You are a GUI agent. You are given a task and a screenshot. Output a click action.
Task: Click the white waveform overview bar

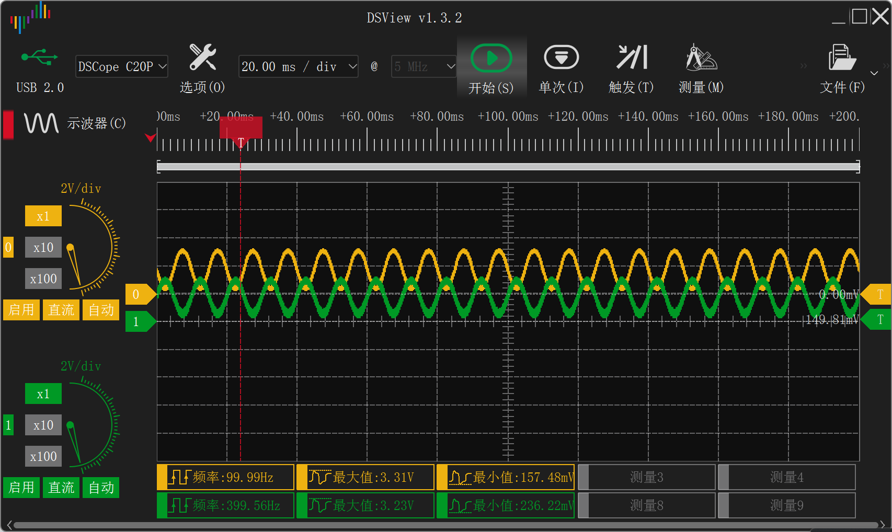tap(508, 167)
